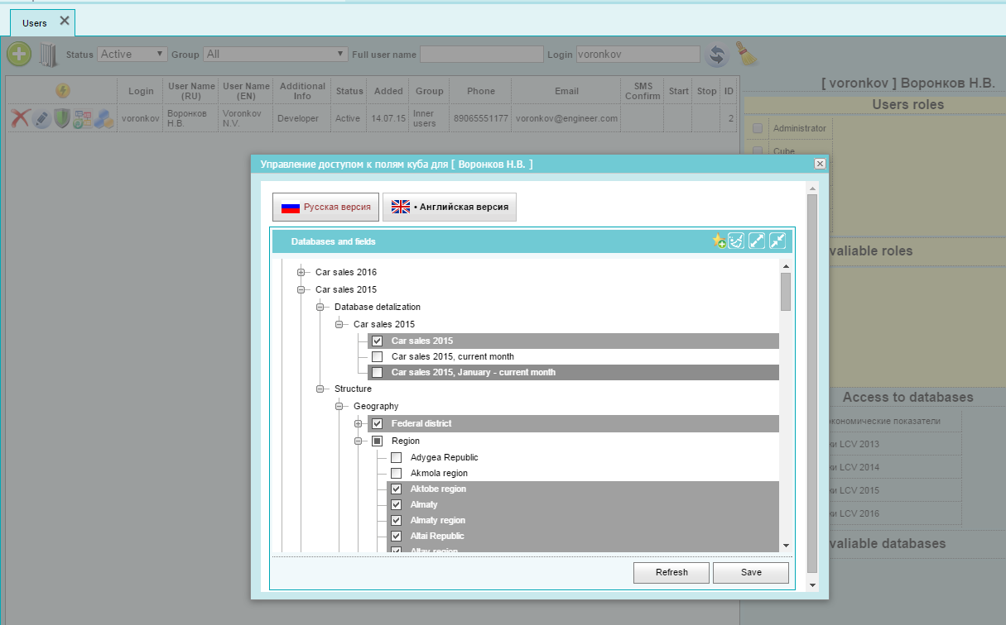Click the green shield icon for voronkov
Screen dimensions: 1006x625
pos(62,118)
